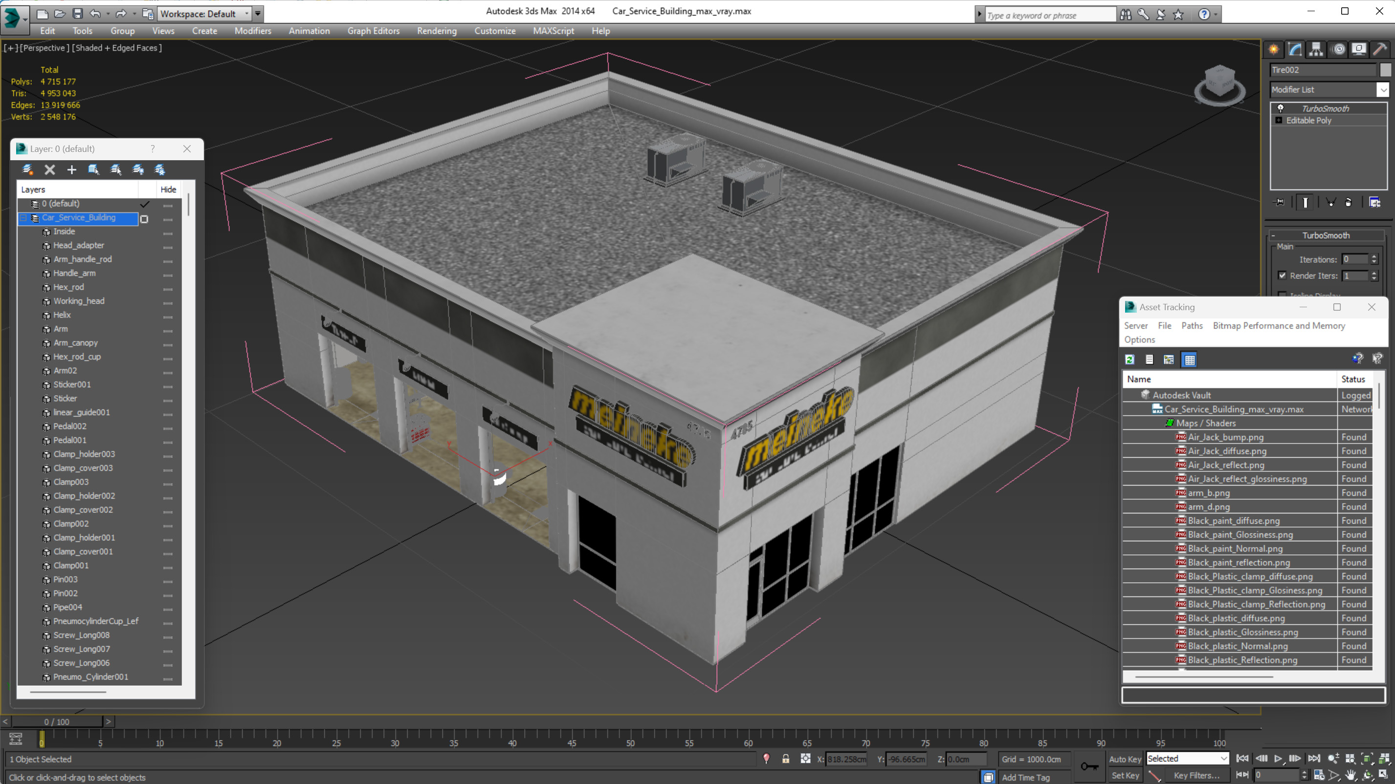The image size is (1395, 784).
Task: Open the Graph Editors menu
Action: tap(373, 31)
